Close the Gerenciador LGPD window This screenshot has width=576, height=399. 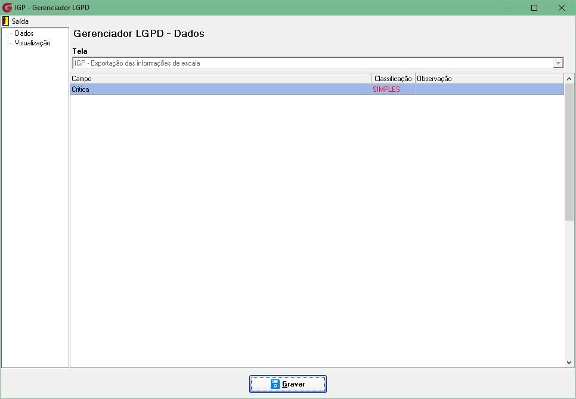point(561,8)
